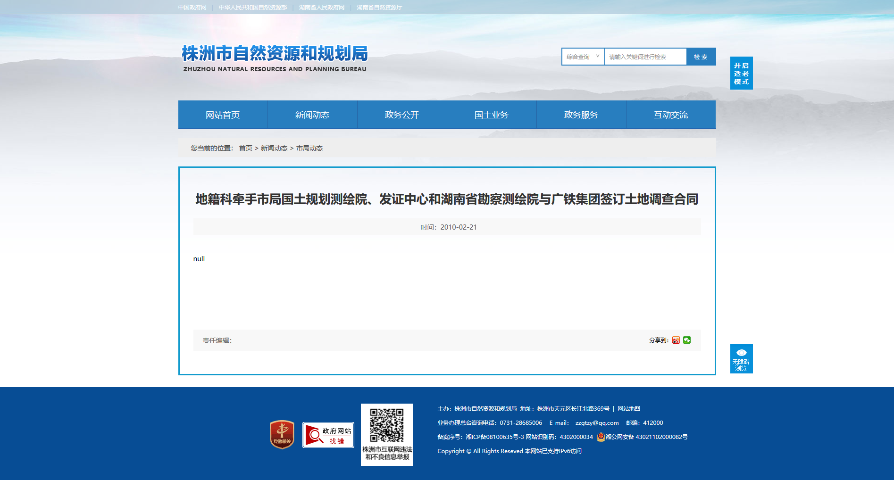Open the government website error-report icon
The height and width of the screenshot is (480, 894).
[328, 435]
